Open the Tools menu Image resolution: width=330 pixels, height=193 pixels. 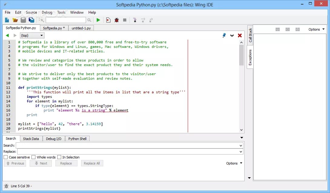[x=61, y=12]
